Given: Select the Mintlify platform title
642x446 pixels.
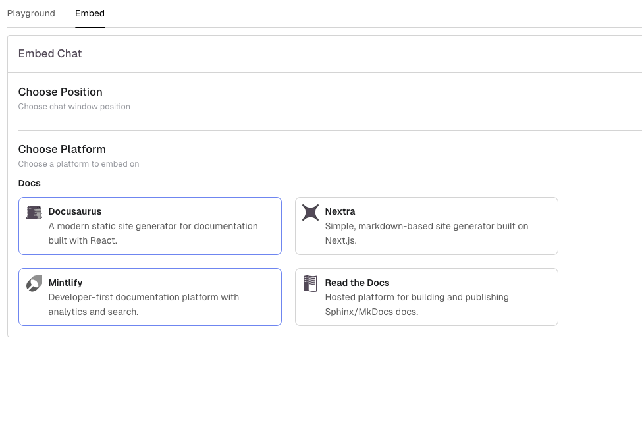Looking at the screenshot, I should 65,283.
